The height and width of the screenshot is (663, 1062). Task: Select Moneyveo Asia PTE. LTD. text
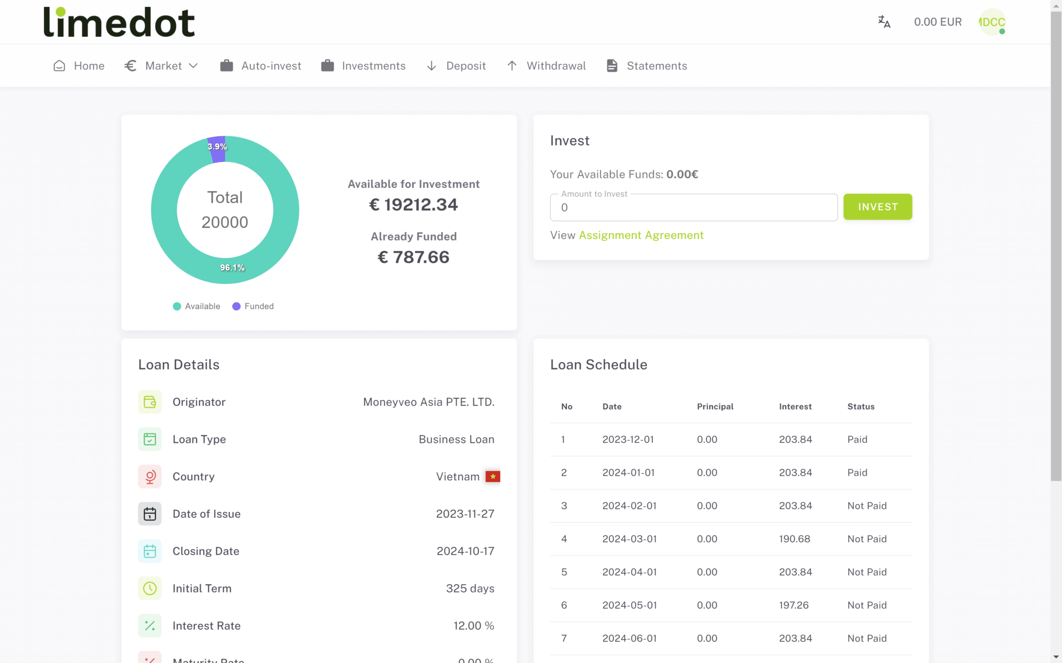tap(428, 402)
